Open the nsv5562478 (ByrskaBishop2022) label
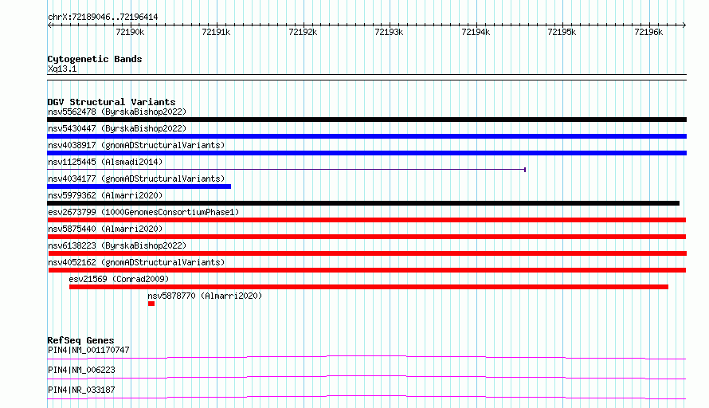Image resolution: width=709 pixels, height=408 pixels. 117,112
